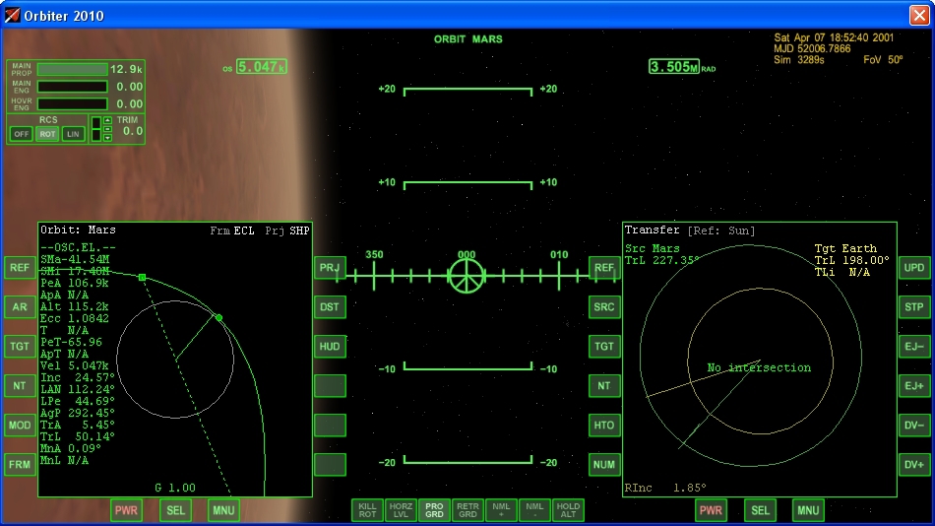Open MNU menu on the right MFD

pyautogui.click(x=808, y=510)
